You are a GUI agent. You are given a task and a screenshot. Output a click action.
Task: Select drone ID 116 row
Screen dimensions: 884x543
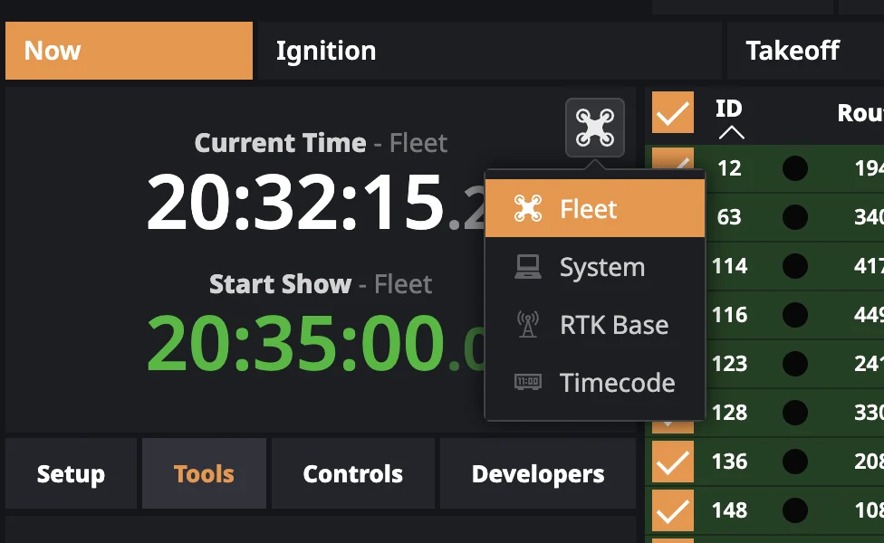tap(729, 315)
